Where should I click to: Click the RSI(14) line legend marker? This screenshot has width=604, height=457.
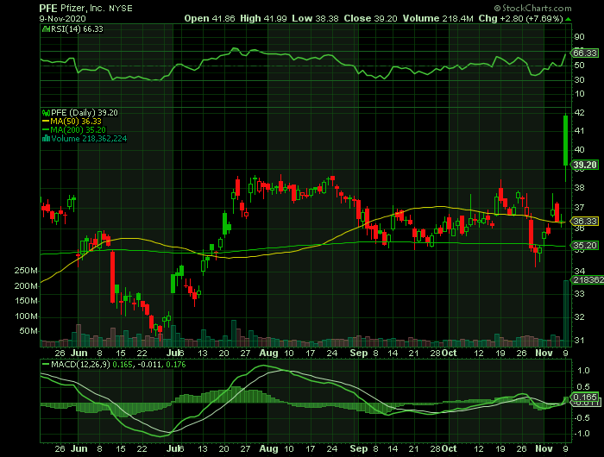[x=45, y=28]
